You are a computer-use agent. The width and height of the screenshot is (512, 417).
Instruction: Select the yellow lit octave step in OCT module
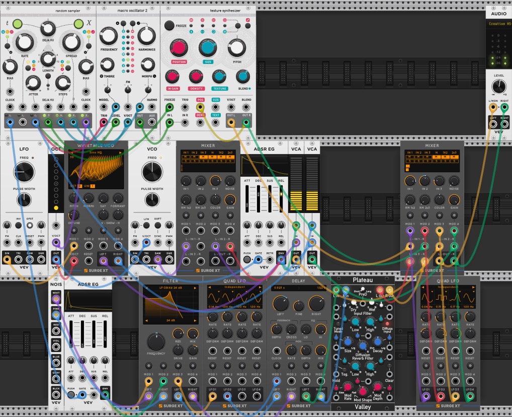56,207
